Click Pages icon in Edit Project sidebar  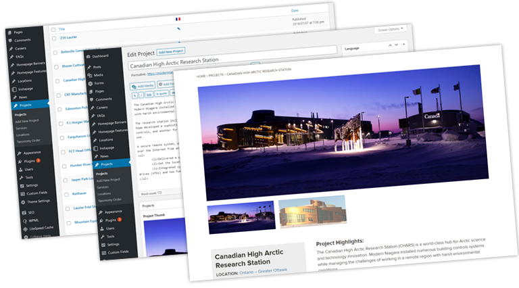[x=91, y=91]
